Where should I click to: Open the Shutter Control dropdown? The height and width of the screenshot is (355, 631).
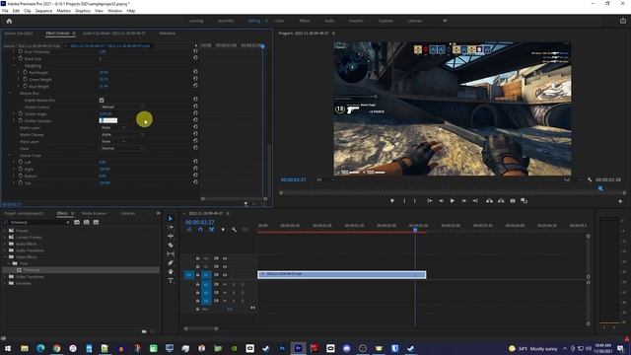pyautogui.click(x=122, y=106)
